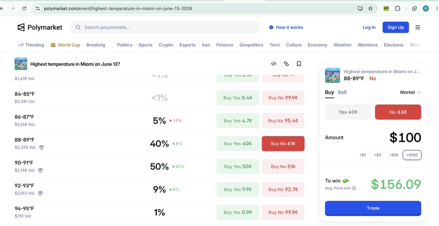Open the Sports category
The image size is (439, 226).
click(146, 45)
